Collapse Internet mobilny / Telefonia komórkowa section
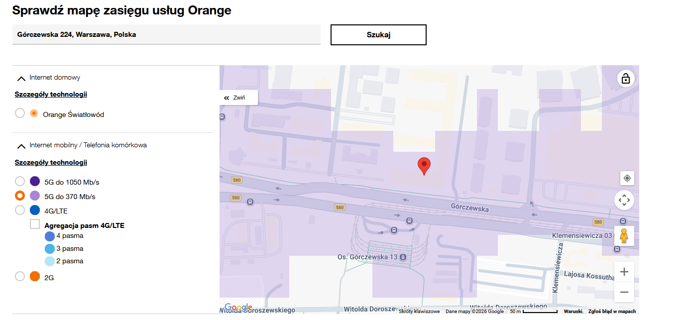Viewport: 687px width, 320px height. pos(21,146)
